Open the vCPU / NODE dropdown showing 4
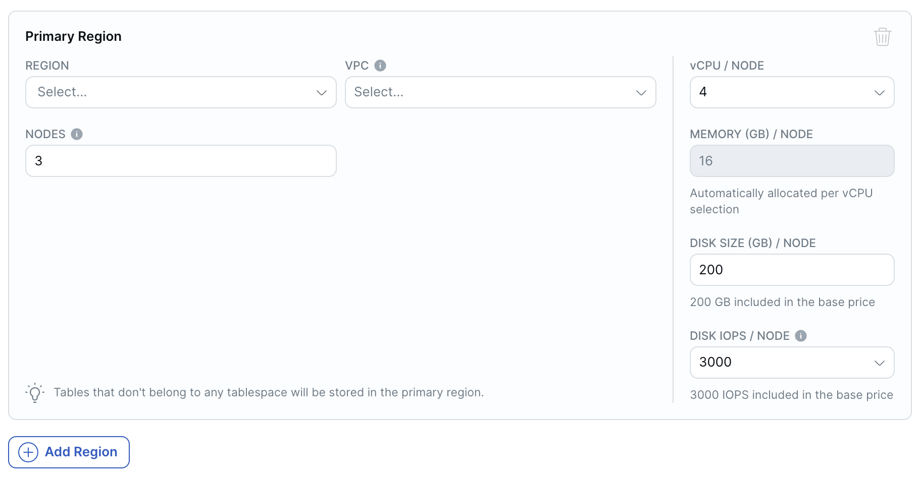Screen dimensions: 920x480 coord(791,92)
